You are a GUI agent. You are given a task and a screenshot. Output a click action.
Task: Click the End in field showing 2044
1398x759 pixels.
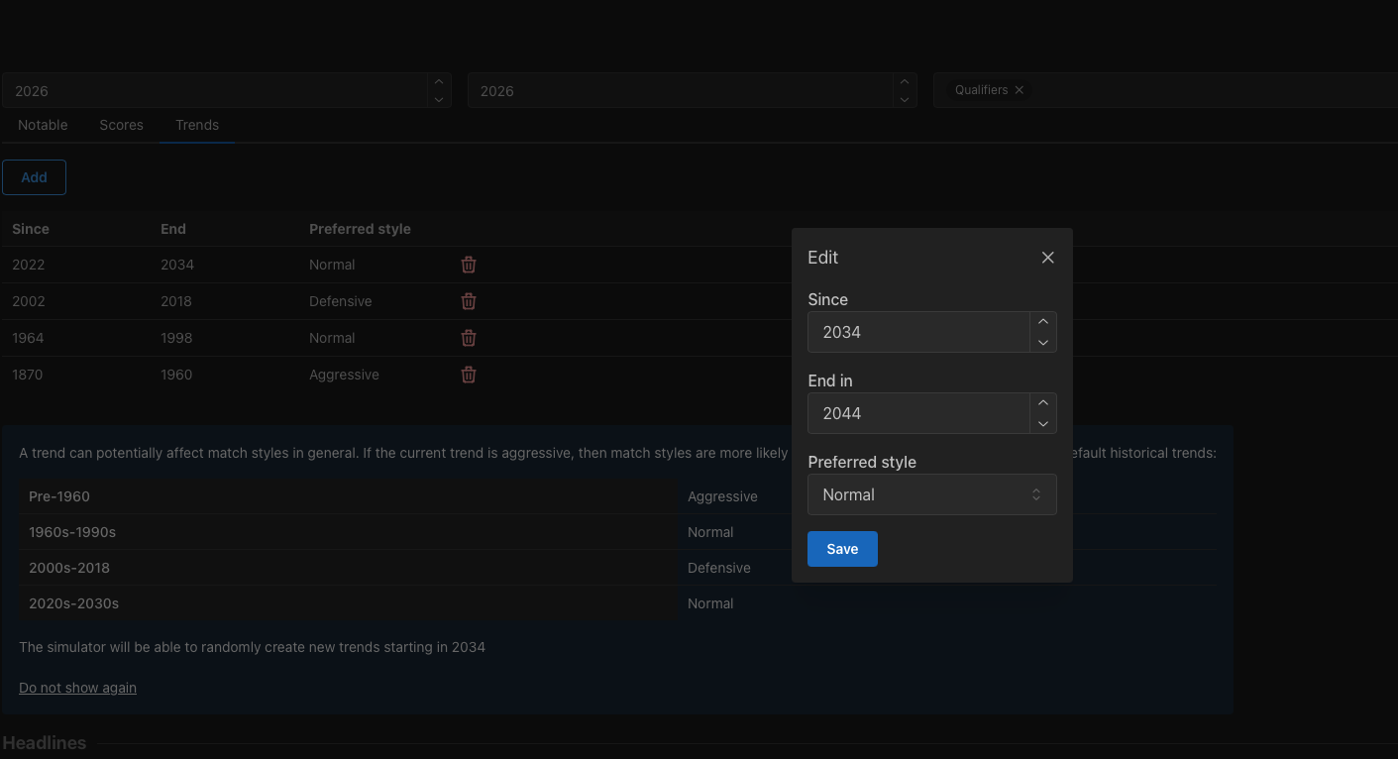click(x=918, y=413)
